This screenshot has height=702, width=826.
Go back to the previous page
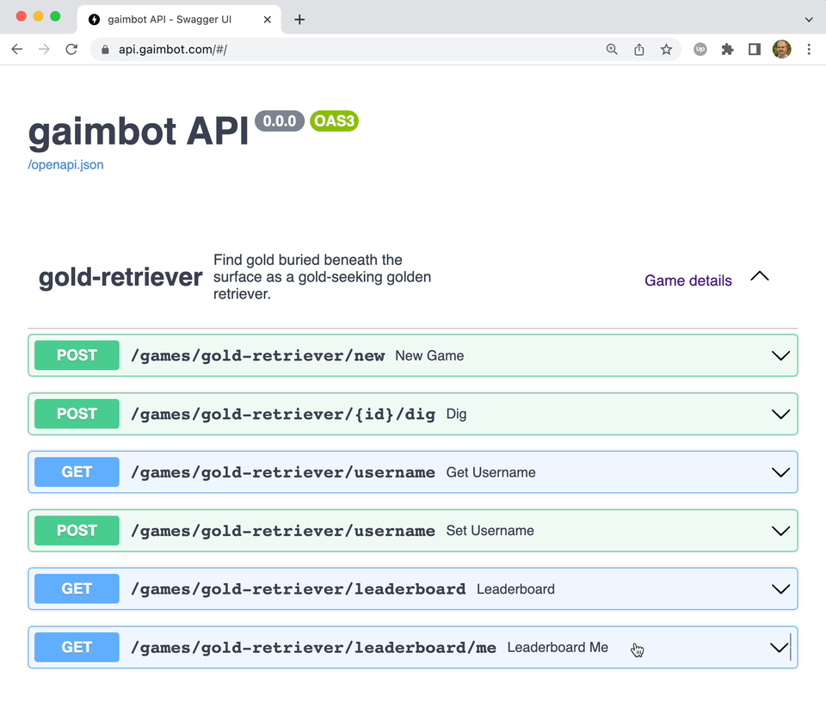point(17,50)
